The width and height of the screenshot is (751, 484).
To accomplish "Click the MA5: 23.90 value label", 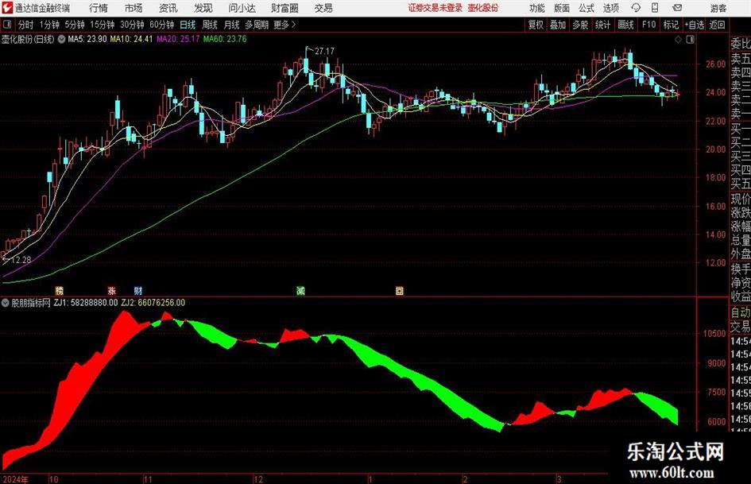I will (x=87, y=39).
